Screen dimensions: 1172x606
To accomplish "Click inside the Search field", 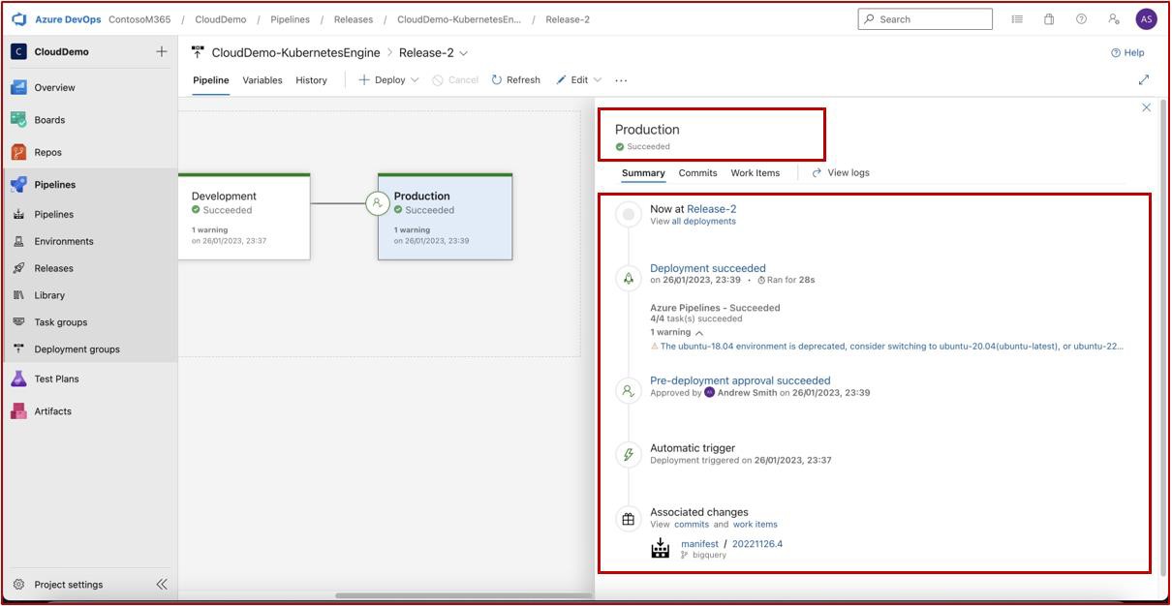I will click(925, 18).
